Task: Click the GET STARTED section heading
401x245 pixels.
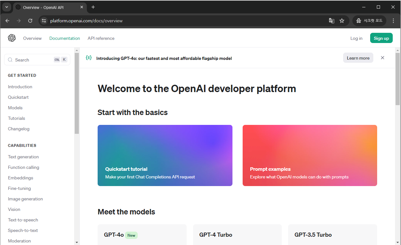Action: click(22, 76)
